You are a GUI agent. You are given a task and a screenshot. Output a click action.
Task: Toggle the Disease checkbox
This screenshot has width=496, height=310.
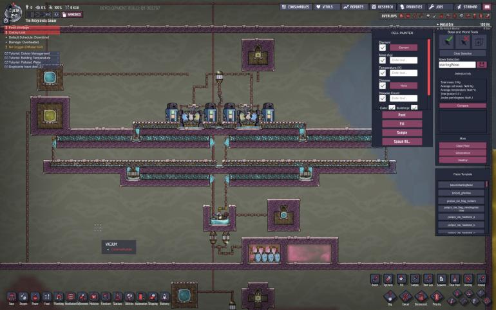pos(383,86)
